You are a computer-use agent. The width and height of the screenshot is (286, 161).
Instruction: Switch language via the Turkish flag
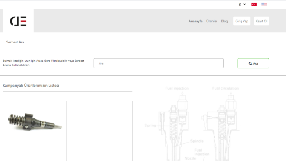pos(254,4)
